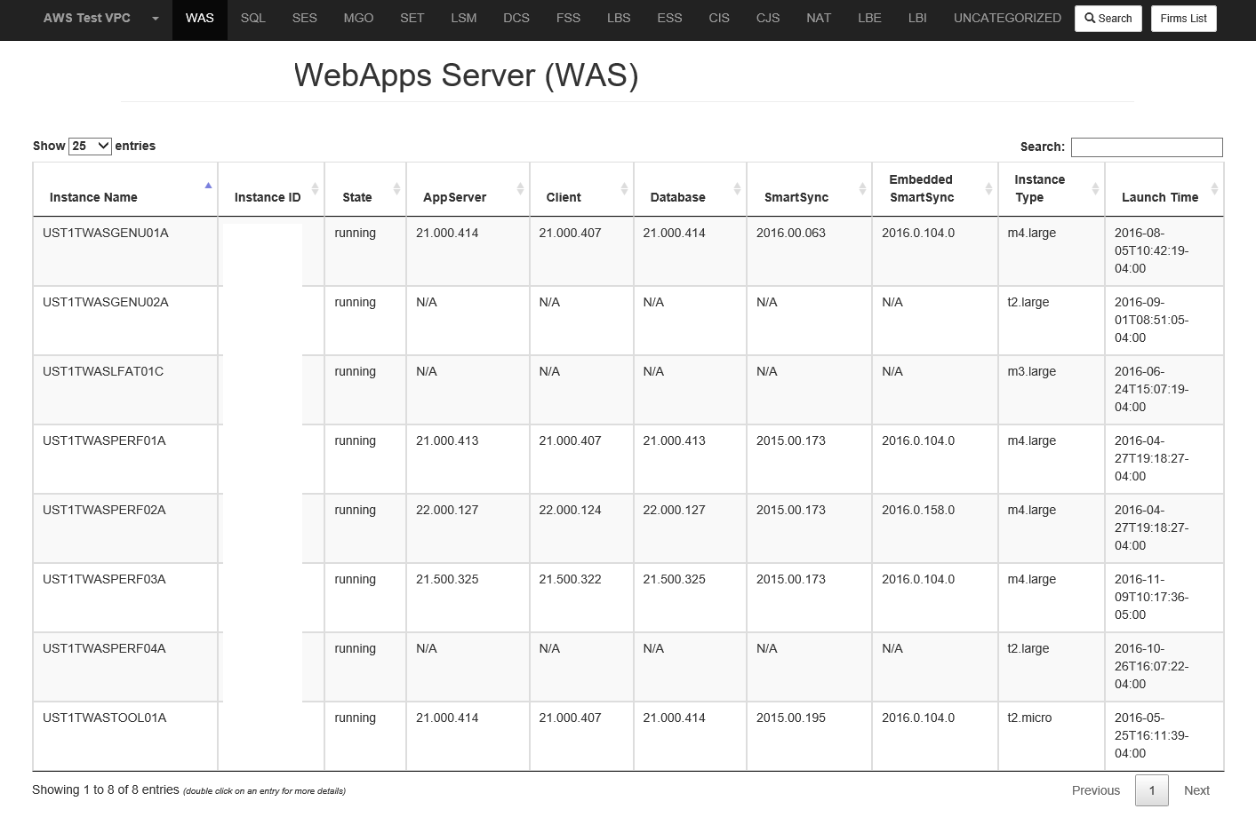Change entries shown from 25 to another value
Viewport: 1256px width, 817px height.
click(89, 145)
